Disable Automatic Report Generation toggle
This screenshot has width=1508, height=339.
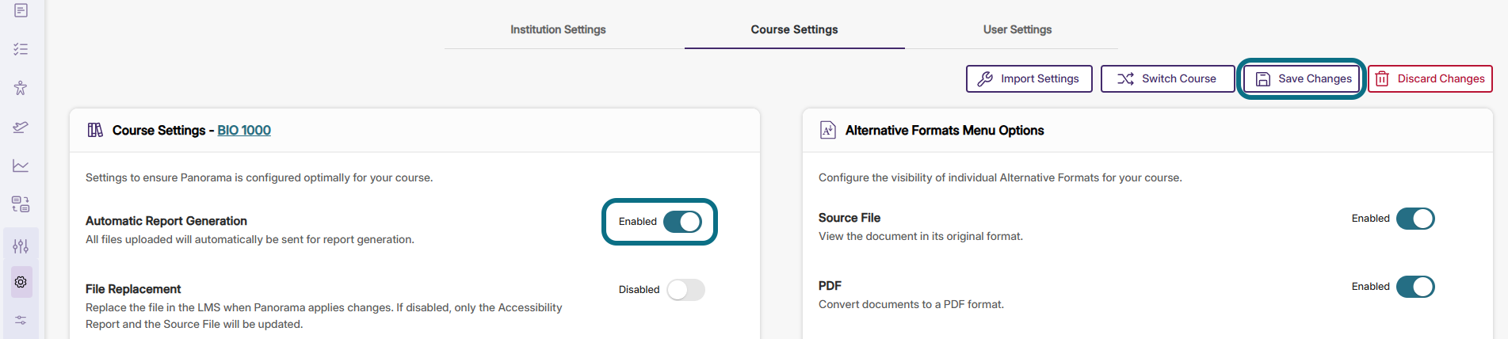pos(682,222)
